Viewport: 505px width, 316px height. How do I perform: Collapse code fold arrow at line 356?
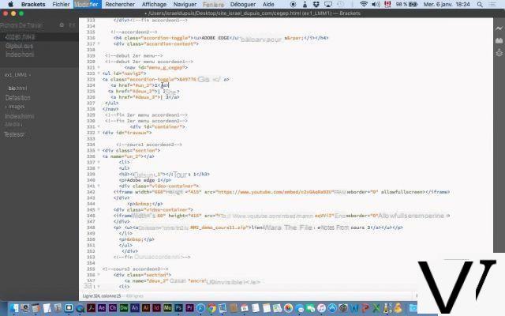pyautogui.click(x=99, y=275)
